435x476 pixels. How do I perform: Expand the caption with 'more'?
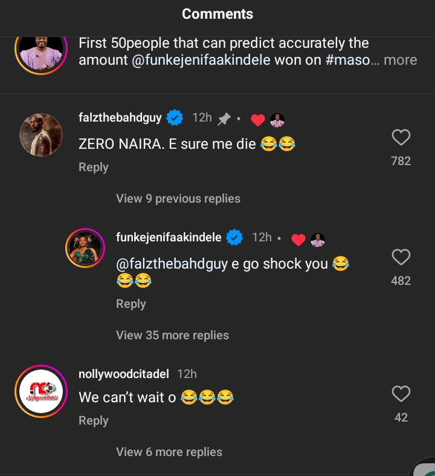[x=401, y=60]
